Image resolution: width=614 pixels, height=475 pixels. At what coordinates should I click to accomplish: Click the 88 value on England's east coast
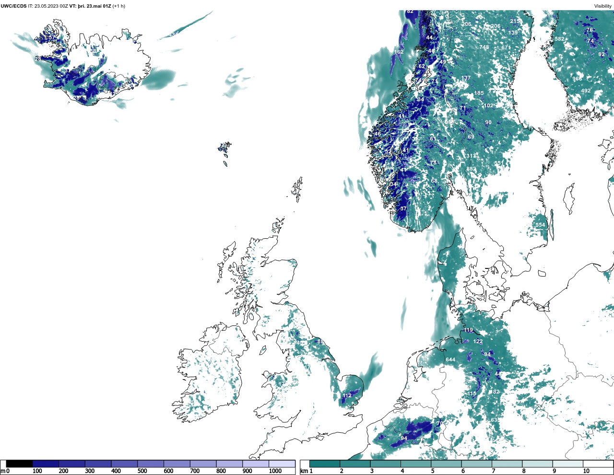pos(320,341)
